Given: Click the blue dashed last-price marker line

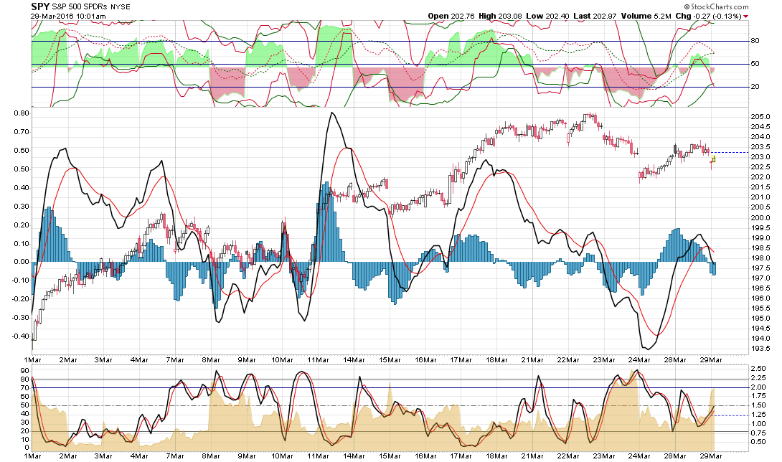Looking at the screenshot, I should pos(730,152).
